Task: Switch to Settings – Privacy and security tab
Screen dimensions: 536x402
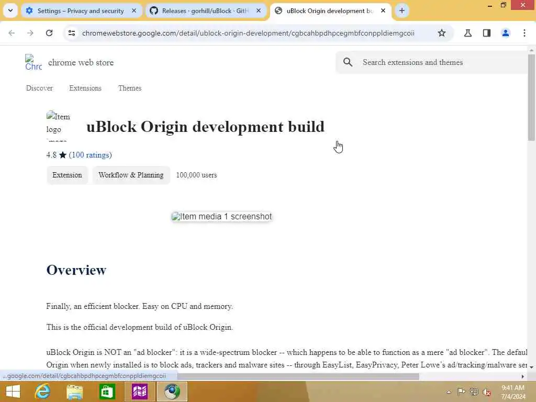Action: pyautogui.click(x=81, y=11)
